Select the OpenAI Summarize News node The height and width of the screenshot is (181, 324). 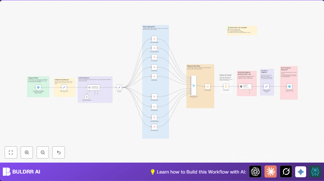245,86
